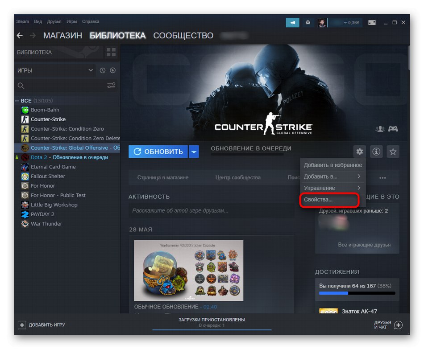Click War Thunder game icon
The image size is (424, 349).
(x=25, y=224)
